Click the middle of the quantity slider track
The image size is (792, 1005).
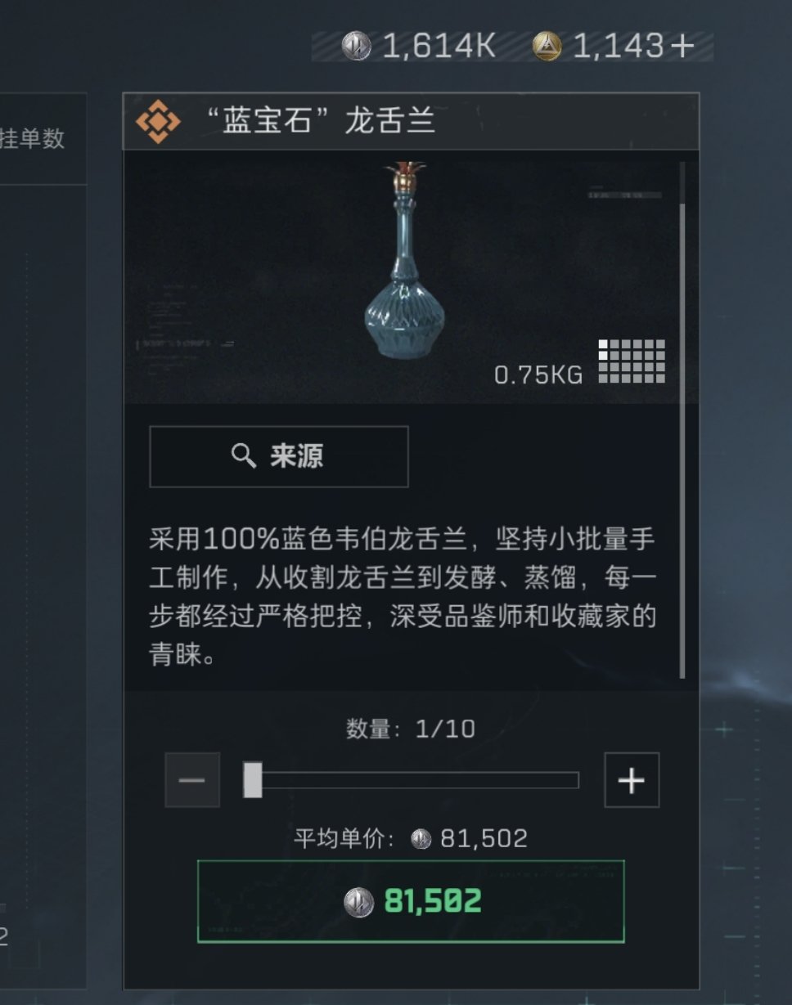pos(412,780)
